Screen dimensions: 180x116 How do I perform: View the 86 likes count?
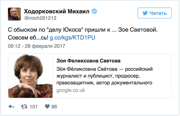(x=54, y=107)
